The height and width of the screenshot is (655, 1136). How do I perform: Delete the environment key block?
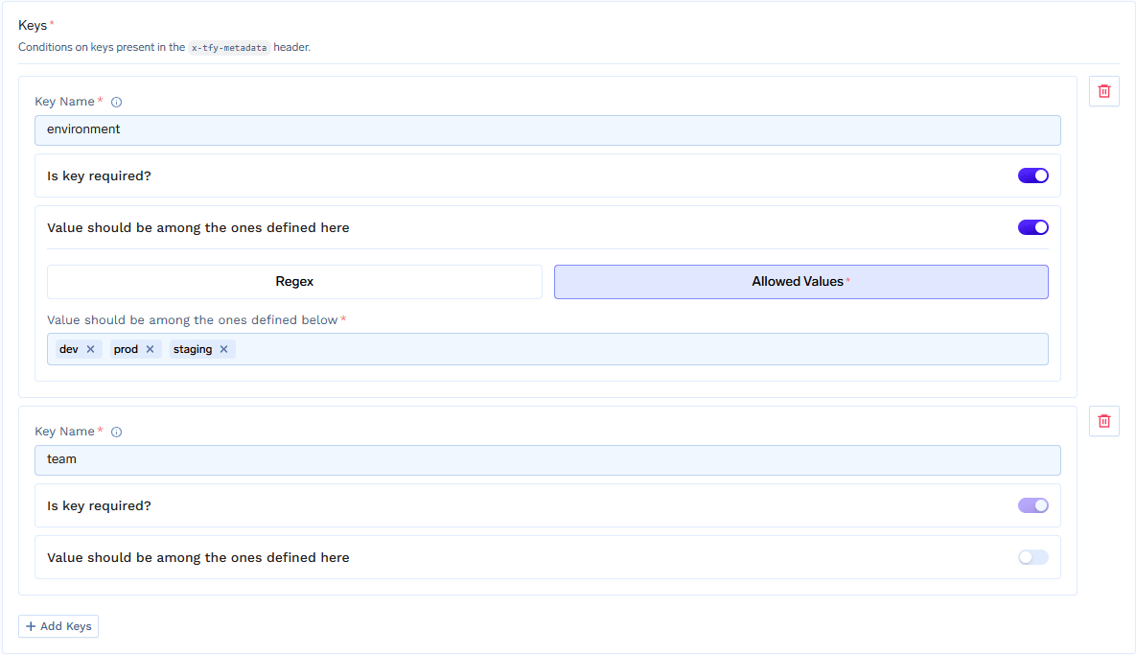tap(1104, 91)
